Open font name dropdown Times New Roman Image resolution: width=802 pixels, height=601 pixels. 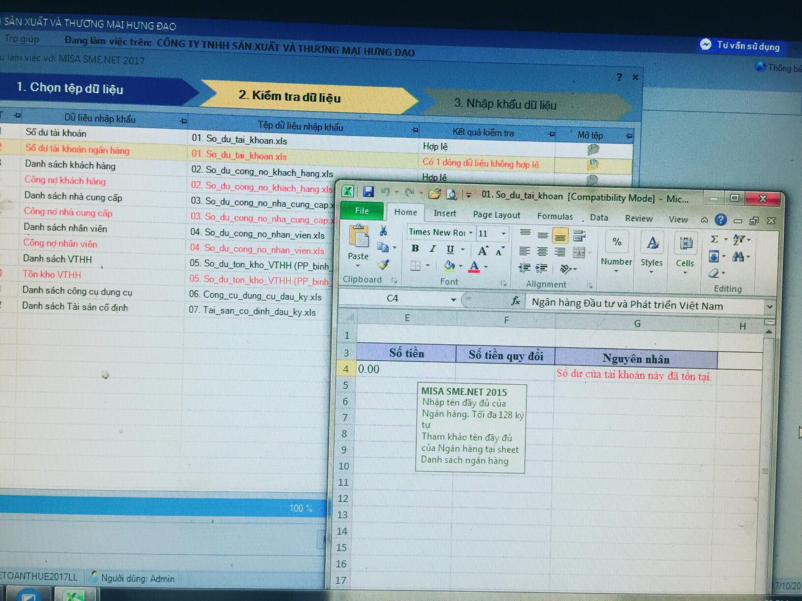coord(470,233)
